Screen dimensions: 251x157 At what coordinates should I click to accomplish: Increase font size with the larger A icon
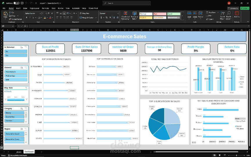coord(49,13)
